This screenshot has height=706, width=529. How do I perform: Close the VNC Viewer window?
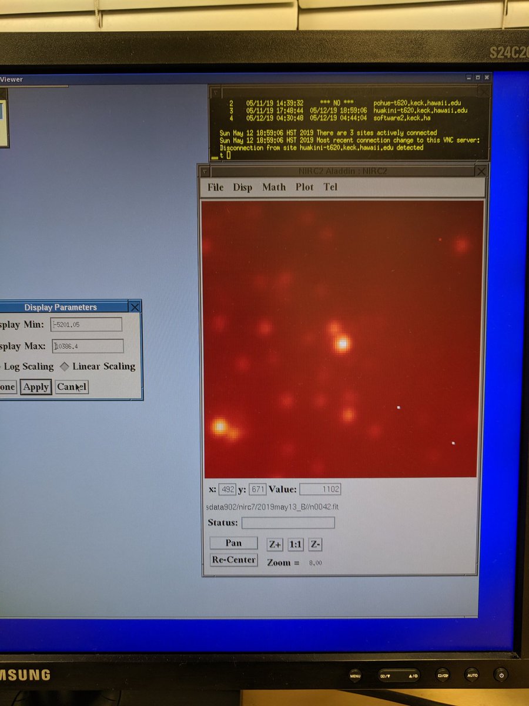tap(487, 77)
